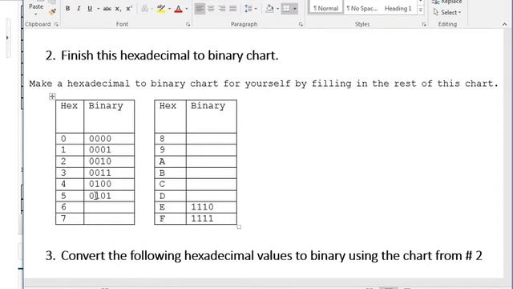Open the Paragraph dialog launcher
Image resolution: width=513 pixels, height=289 pixels.
301,24
